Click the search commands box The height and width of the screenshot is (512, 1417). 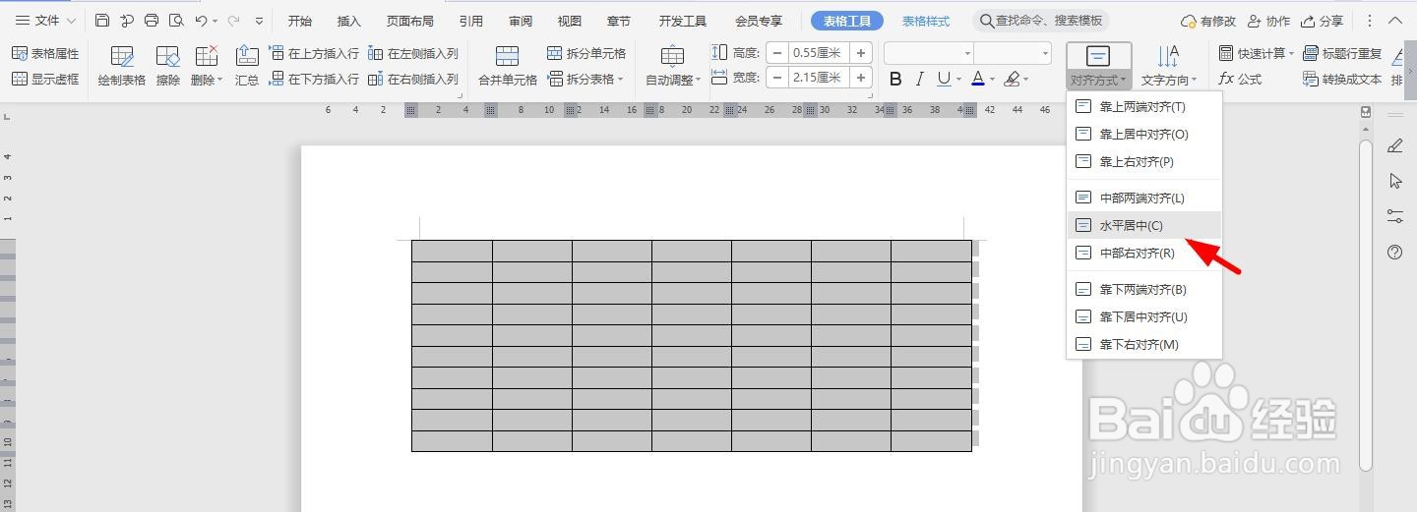point(1042,21)
